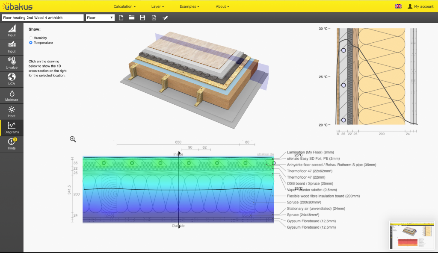The image size is (438, 253).
Task: Switch language using the UK flag
Action: [x=398, y=6]
